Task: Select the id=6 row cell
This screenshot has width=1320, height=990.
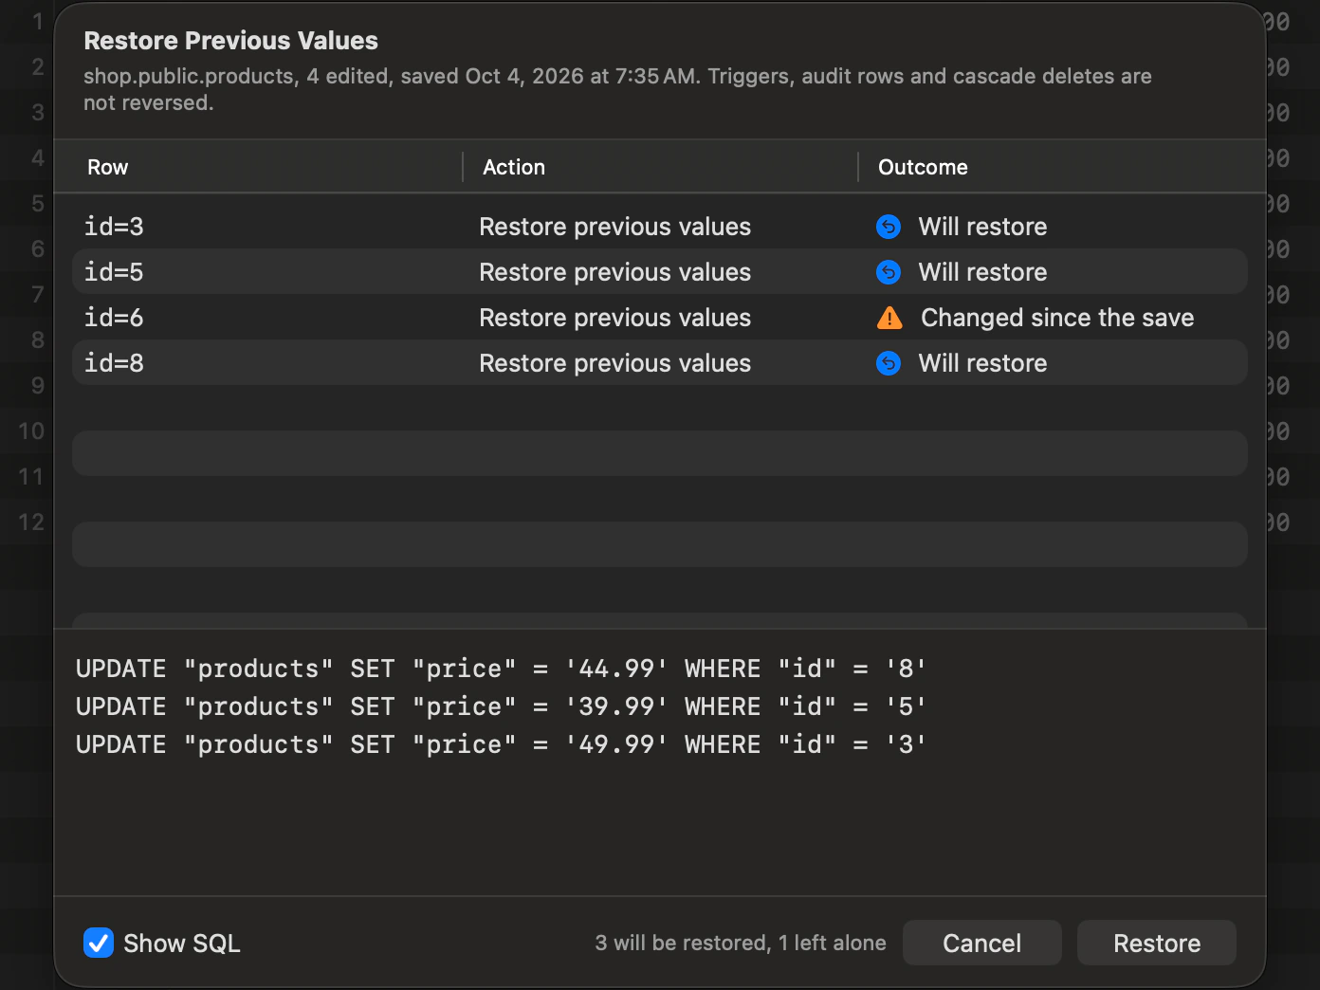Action: (x=114, y=318)
